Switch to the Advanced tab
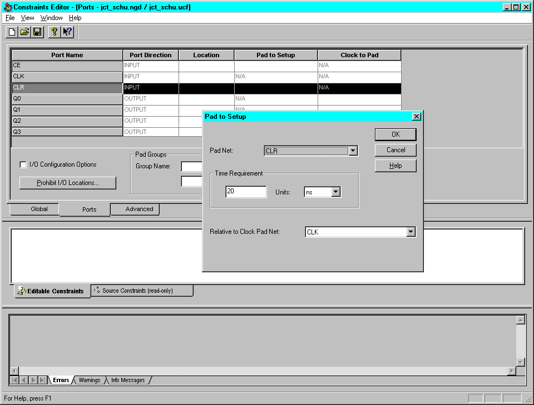Image resolution: width=534 pixels, height=405 pixels. pos(139,209)
